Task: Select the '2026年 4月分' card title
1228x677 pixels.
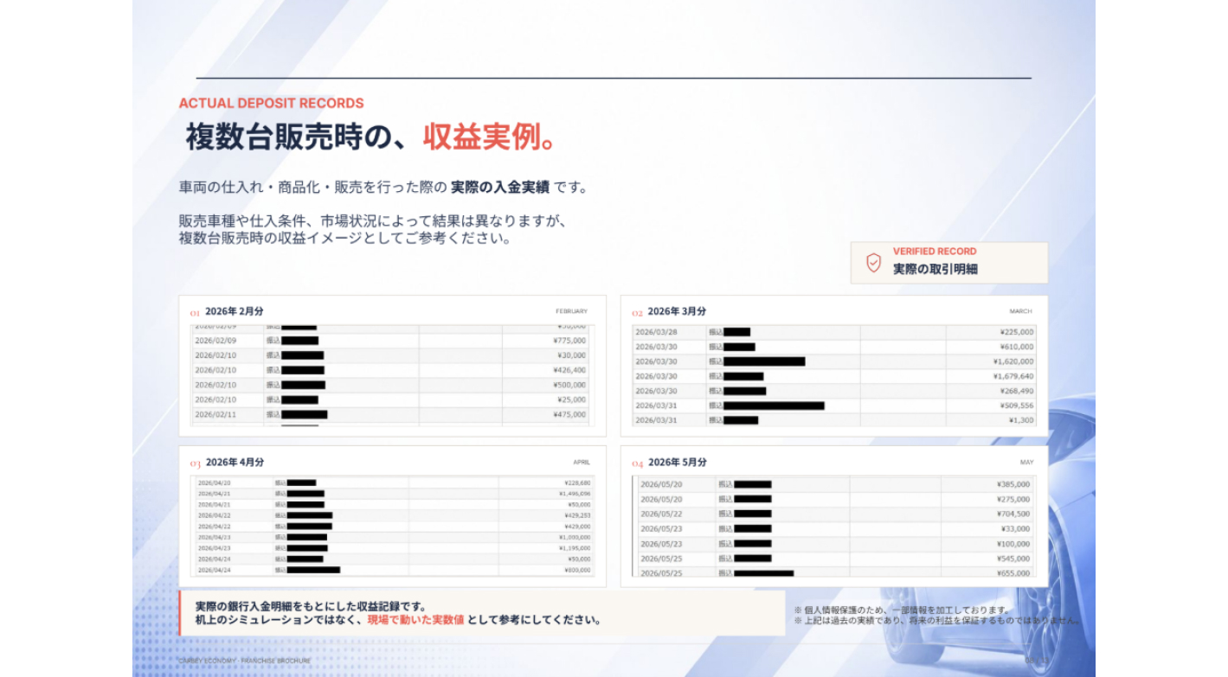Action: tap(235, 462)
